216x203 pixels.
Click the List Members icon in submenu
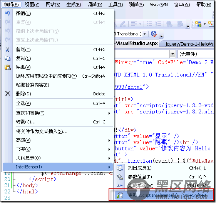[x=119, y=168]
